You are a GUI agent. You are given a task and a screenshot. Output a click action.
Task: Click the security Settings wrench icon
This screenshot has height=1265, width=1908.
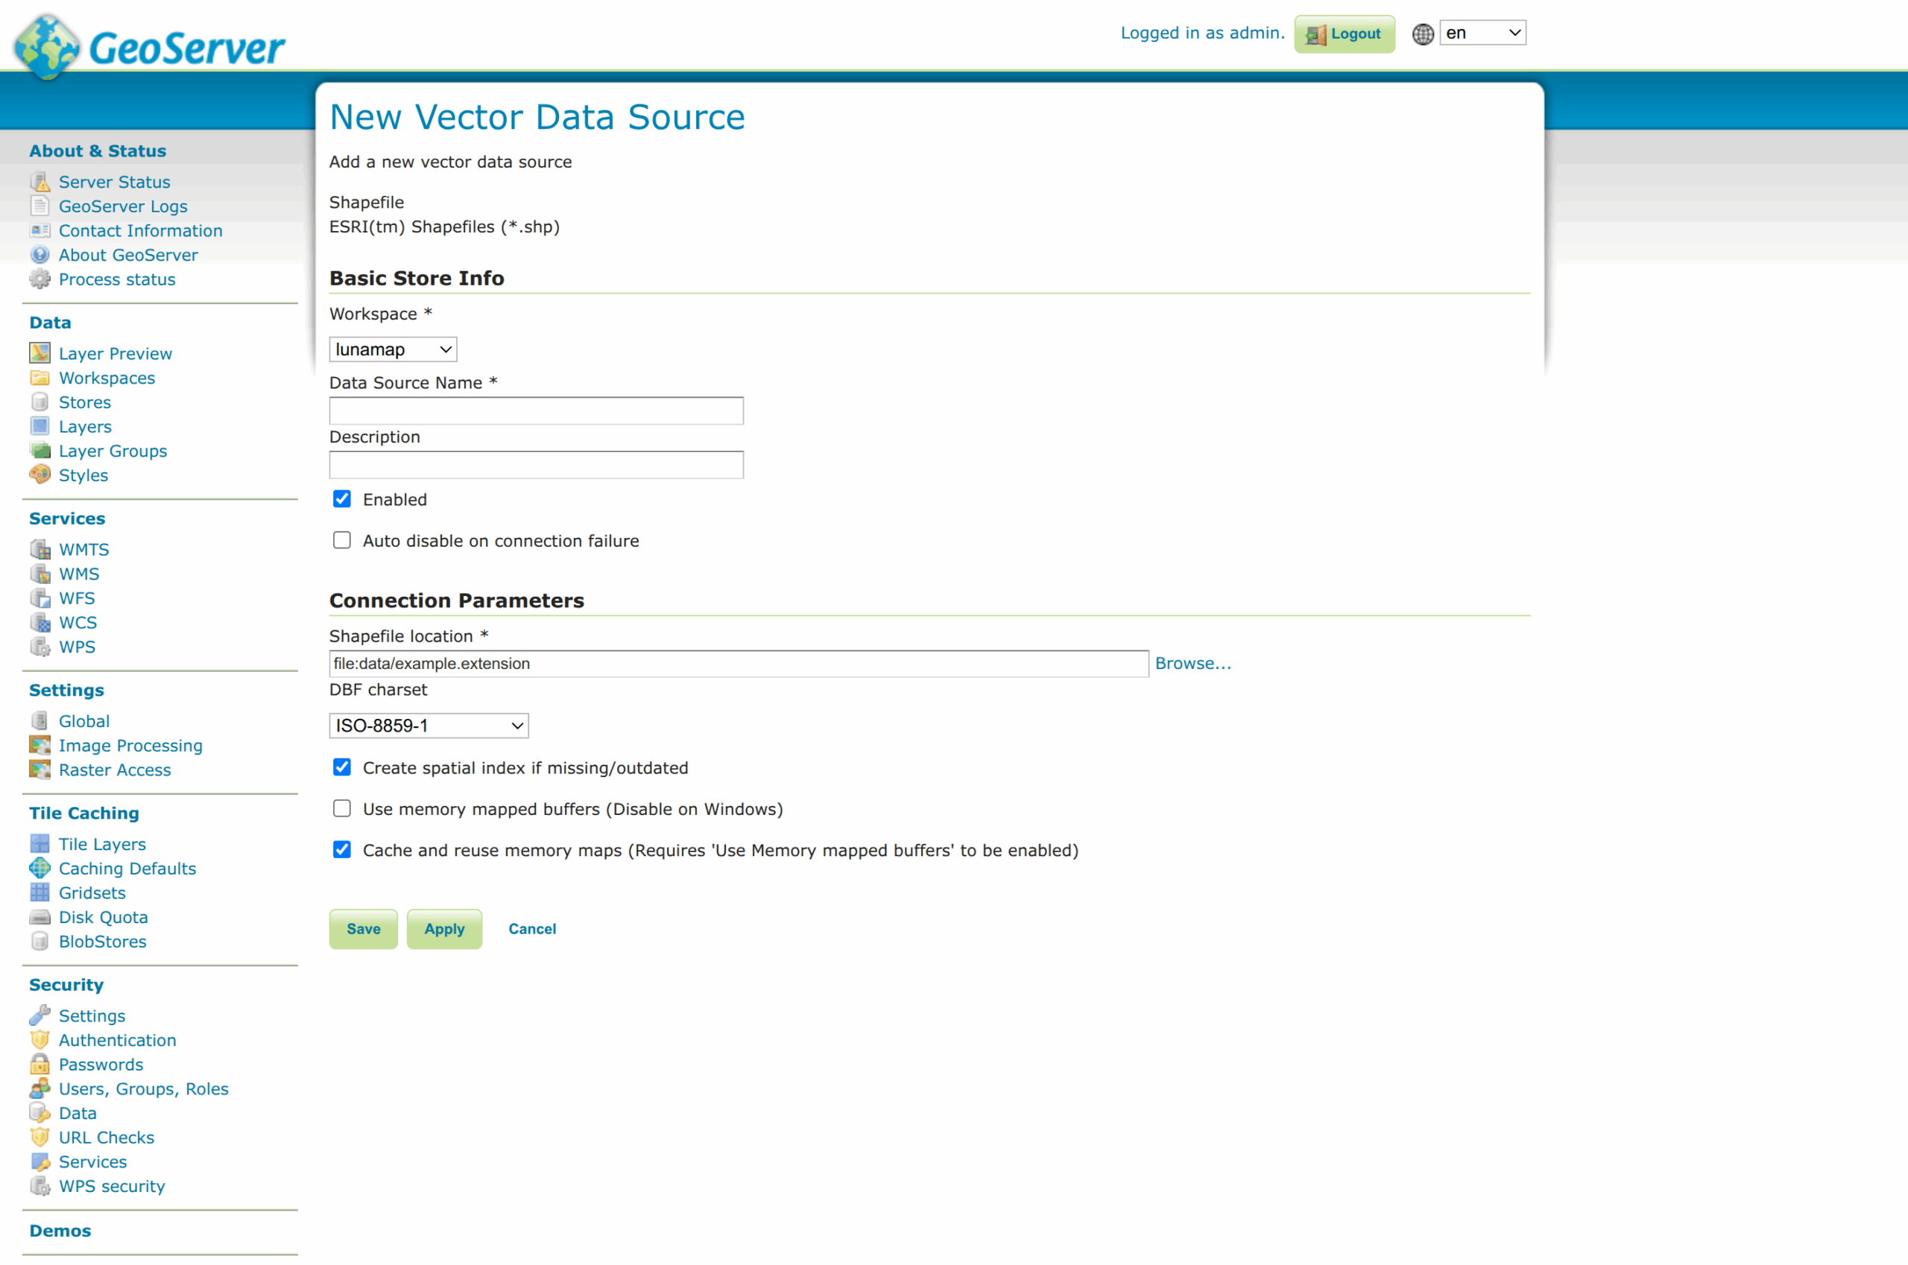pyautogui.click(x=40, y=1015)
